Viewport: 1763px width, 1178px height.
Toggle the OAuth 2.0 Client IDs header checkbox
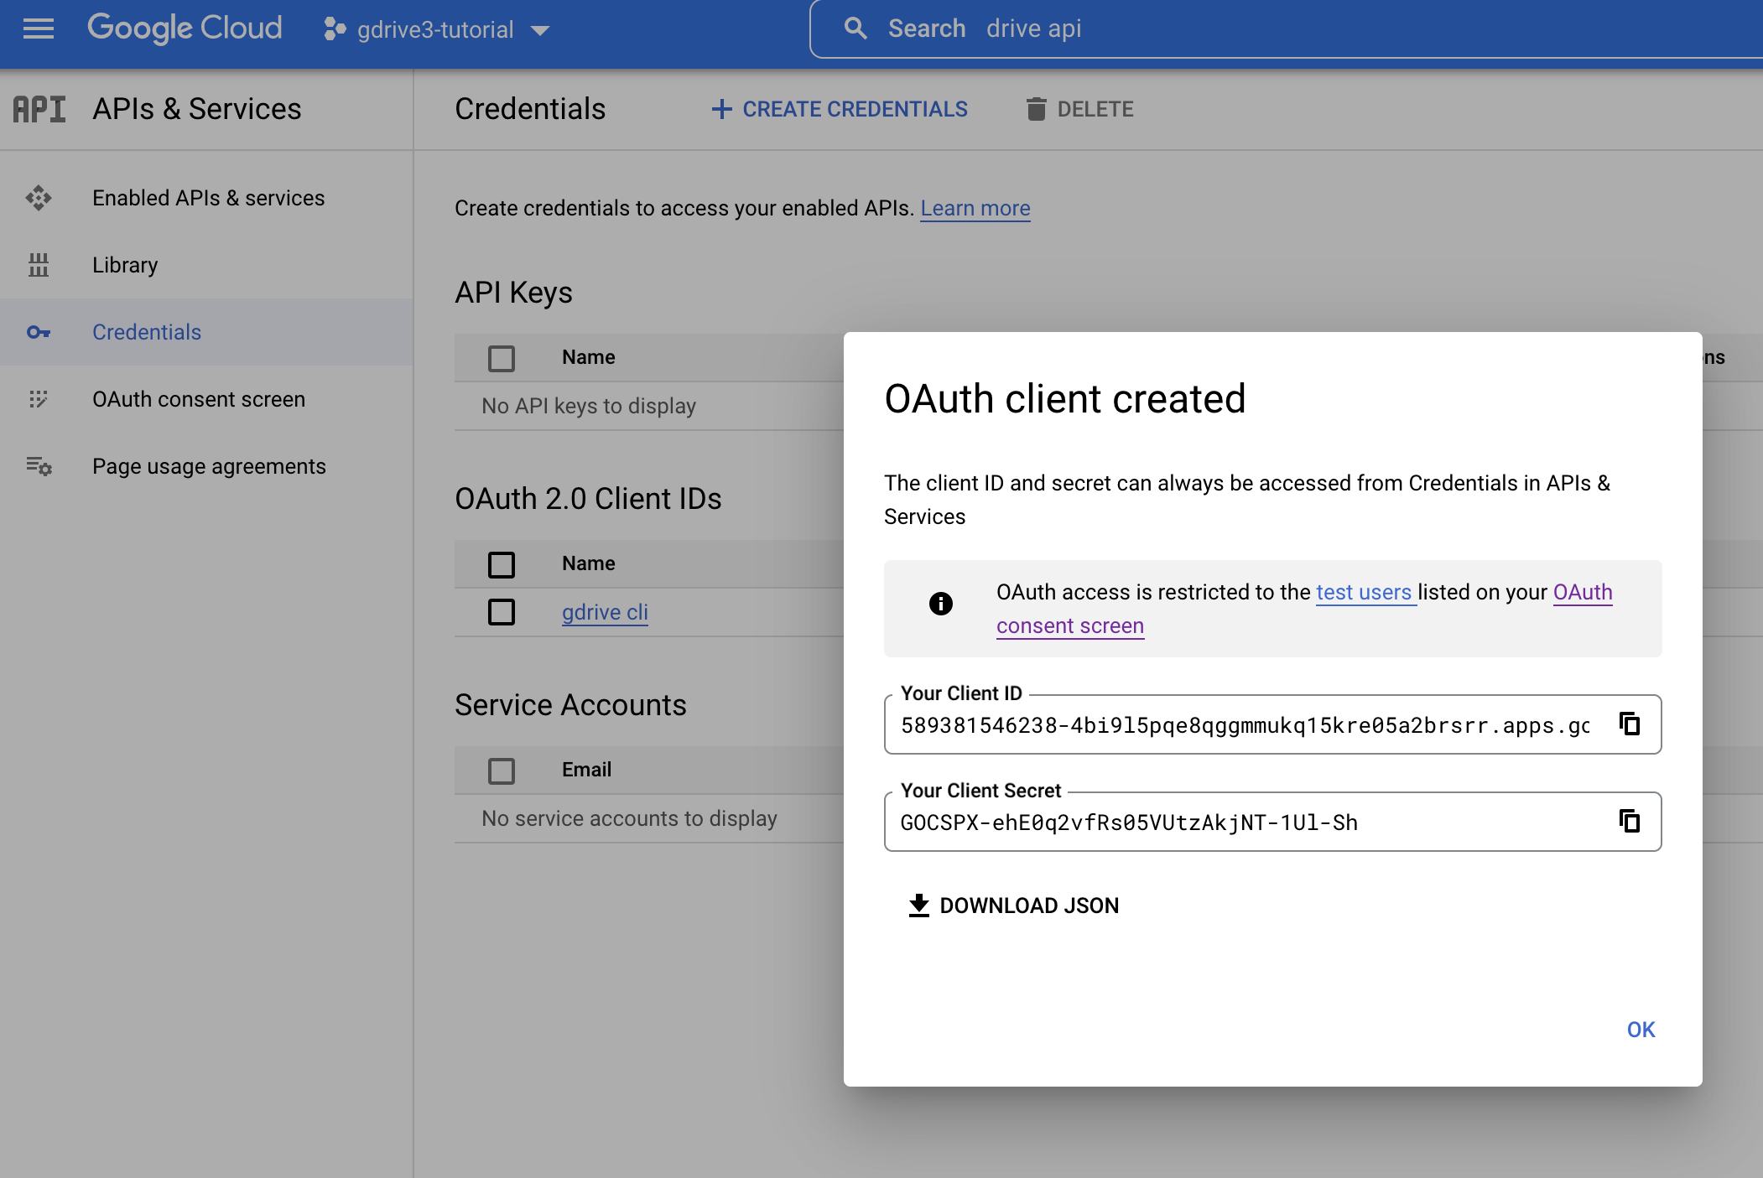tap(502, 564)
